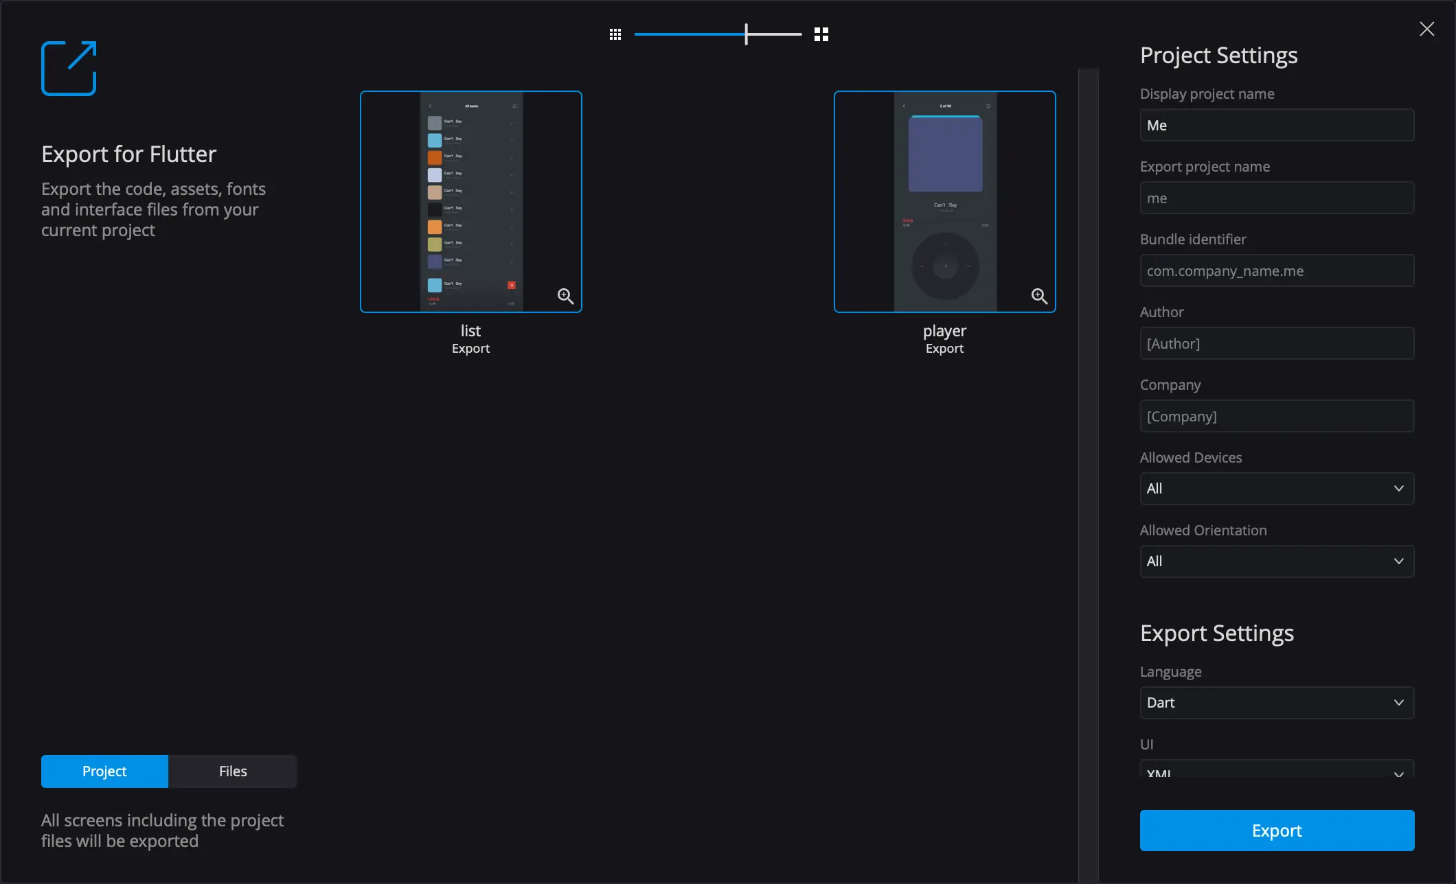The image size is (1456, 884).
Task: Adjust the thumbnail size slider
Action: coord(746,34)
